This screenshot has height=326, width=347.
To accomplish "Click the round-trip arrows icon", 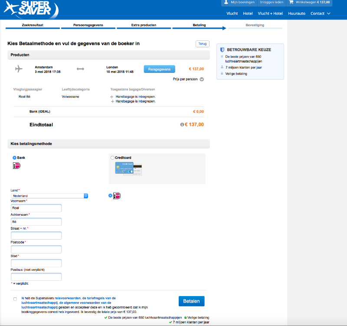I will (x=80, y=69).
